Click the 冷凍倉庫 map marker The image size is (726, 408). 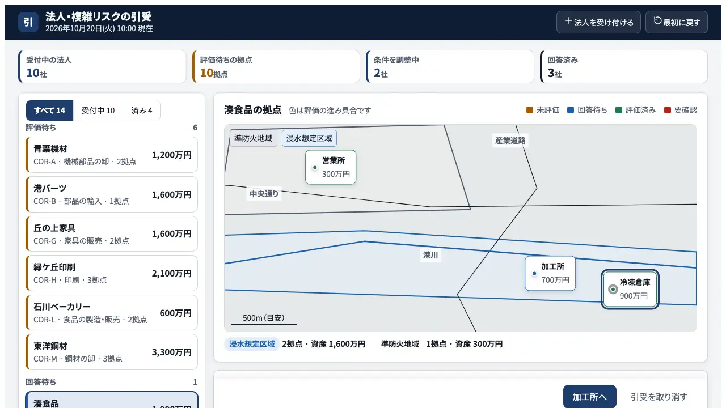pyautogui.click(x=630, y=289)
